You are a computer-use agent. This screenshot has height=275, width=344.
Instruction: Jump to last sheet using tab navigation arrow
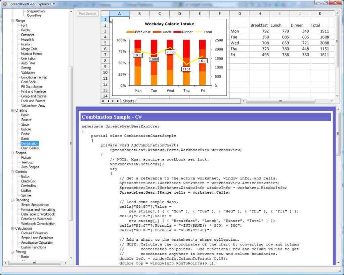tap(118, 101)
